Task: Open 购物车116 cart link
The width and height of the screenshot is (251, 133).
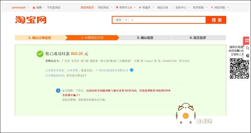Action: [x=126, y=7]
